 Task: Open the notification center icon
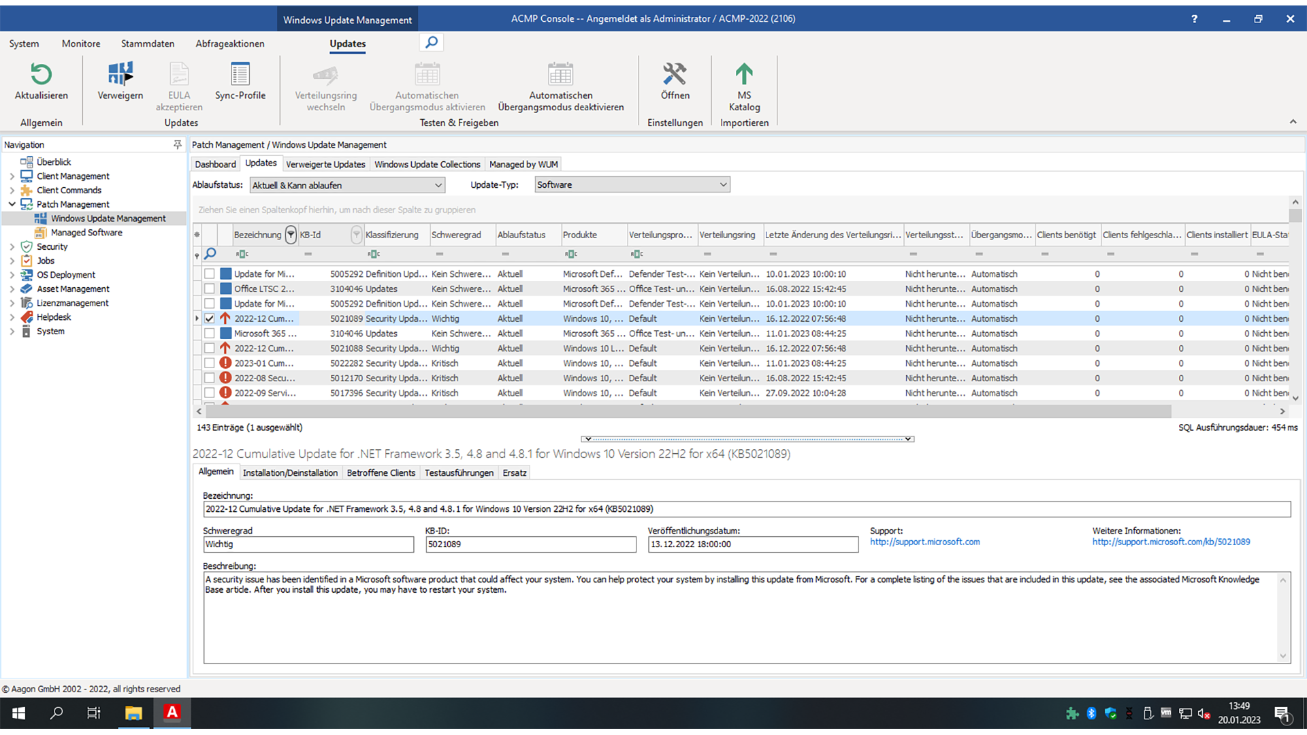point(1283,713)
